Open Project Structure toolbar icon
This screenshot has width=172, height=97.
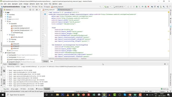pos(152,7)
